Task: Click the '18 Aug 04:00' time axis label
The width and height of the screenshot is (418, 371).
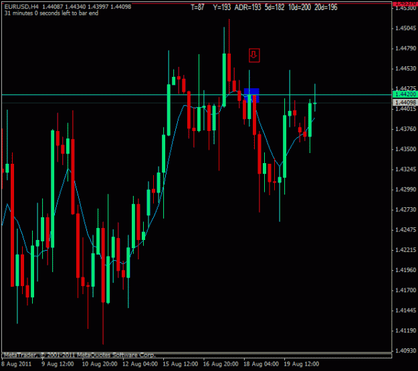Action: pos(262,364)
